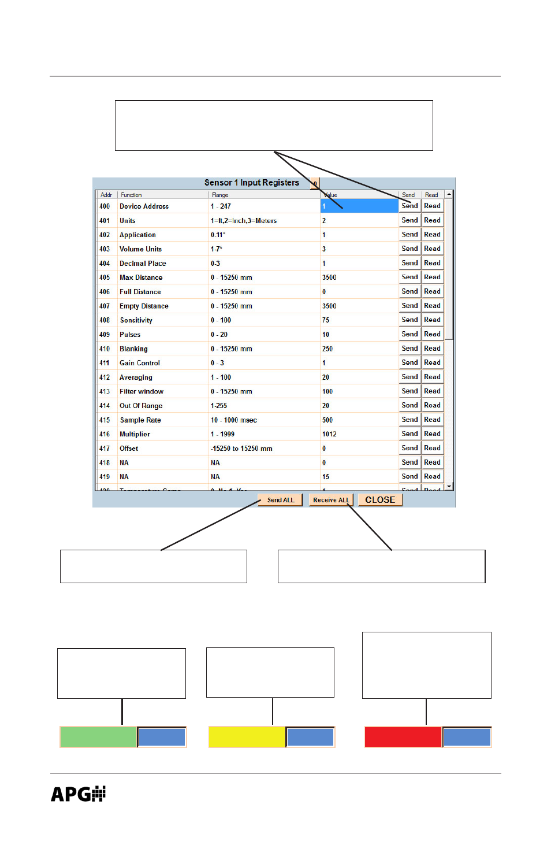Send the Decimal Place setting
The height and width of the screenshot is (852, 551).
[409, 263]
